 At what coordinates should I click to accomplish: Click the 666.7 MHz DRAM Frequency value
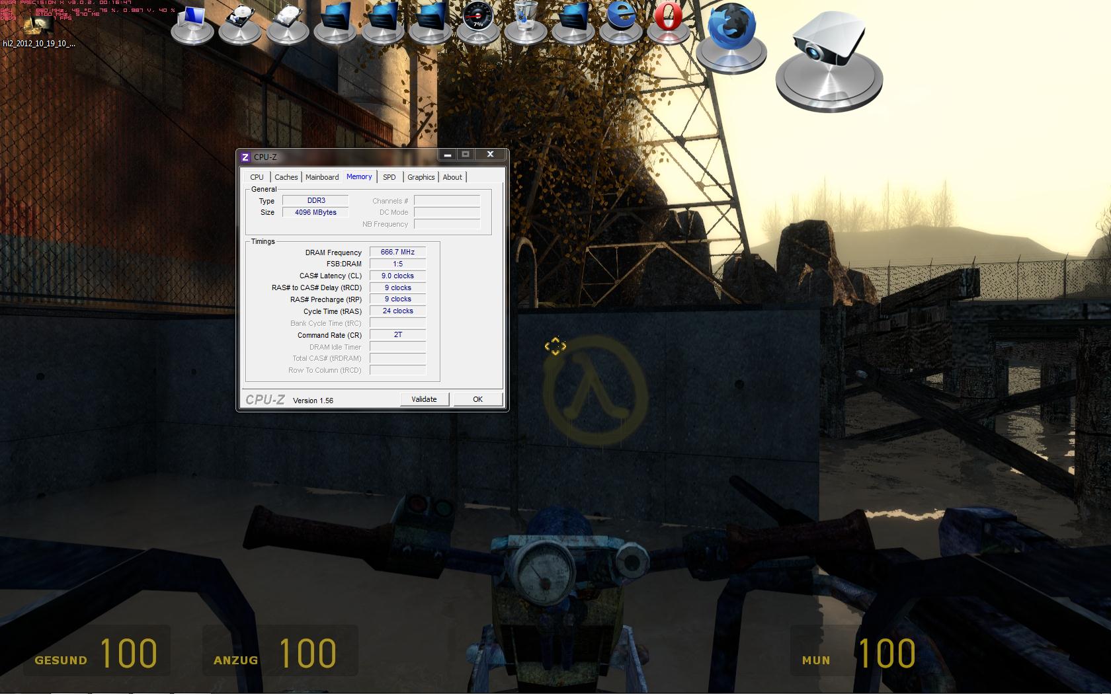(x=397, y=252)
